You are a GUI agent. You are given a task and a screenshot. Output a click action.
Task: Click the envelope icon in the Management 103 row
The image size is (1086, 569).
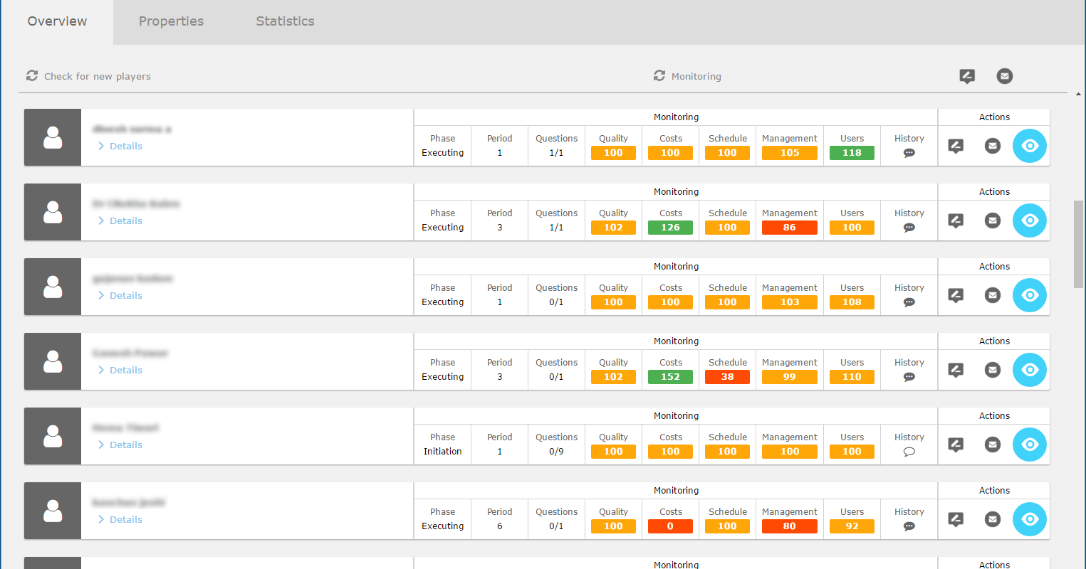click(993, 295)
